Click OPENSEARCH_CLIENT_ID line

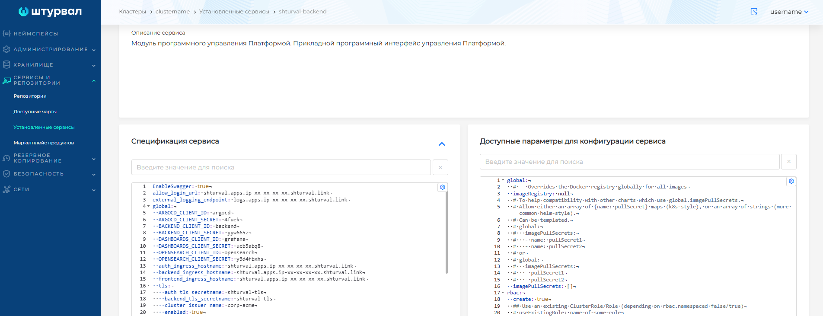[205, 252]
